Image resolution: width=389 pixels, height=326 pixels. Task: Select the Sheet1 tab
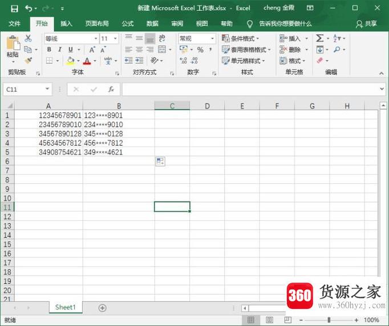(65, 307)
